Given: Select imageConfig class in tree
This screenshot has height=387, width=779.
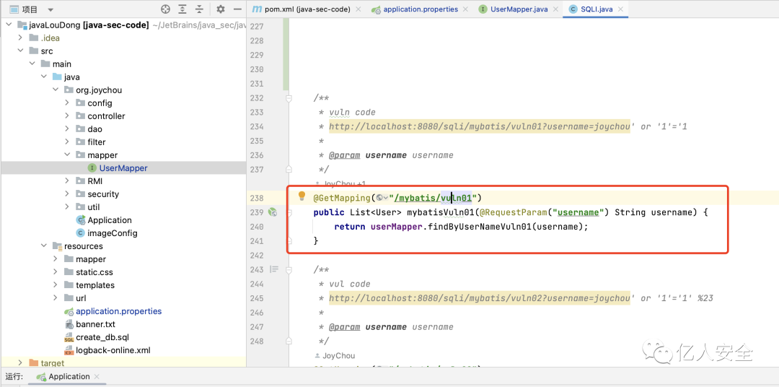Looking at the screenshot, I should click(113, 232).
